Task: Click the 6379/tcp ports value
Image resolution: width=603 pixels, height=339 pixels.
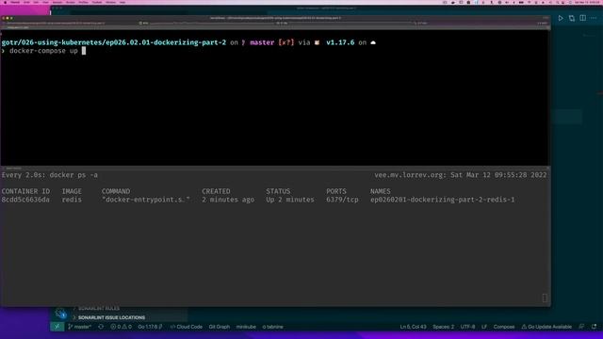Action: point(342,200)
